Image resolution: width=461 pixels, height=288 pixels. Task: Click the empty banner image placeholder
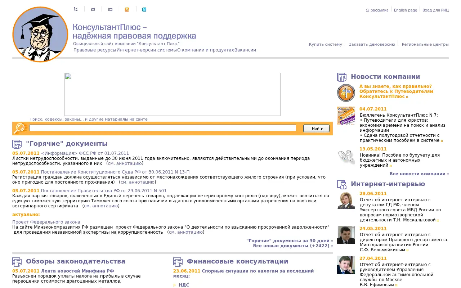point(173,94)
